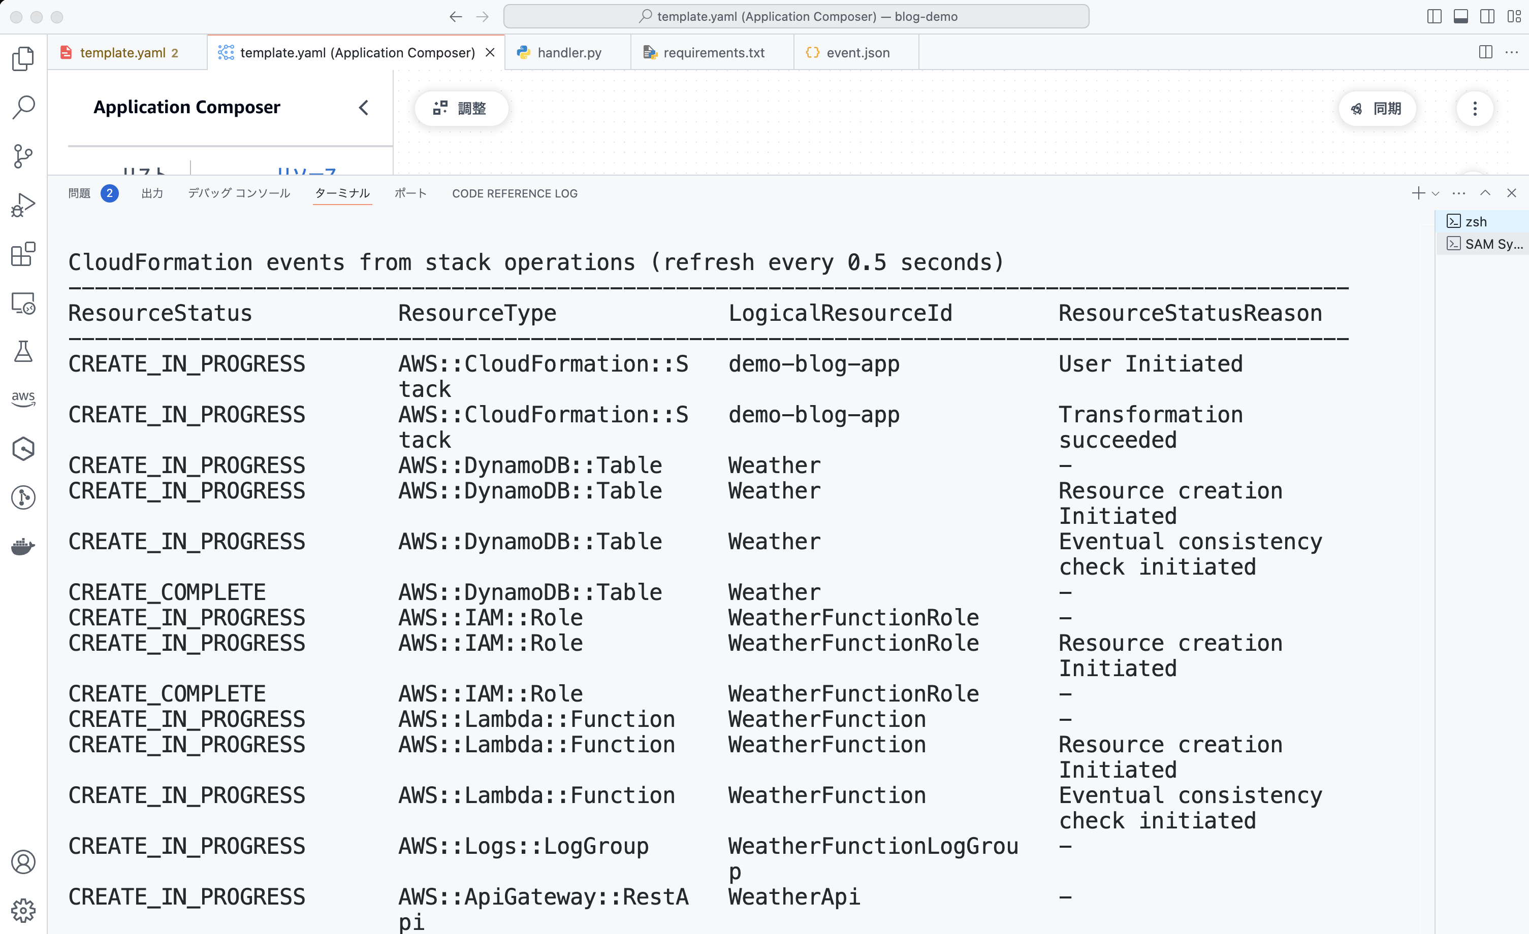Select the SAM Sy... terminal instance
This screenshot has width=1529, height=934.
pos(1483,244)
